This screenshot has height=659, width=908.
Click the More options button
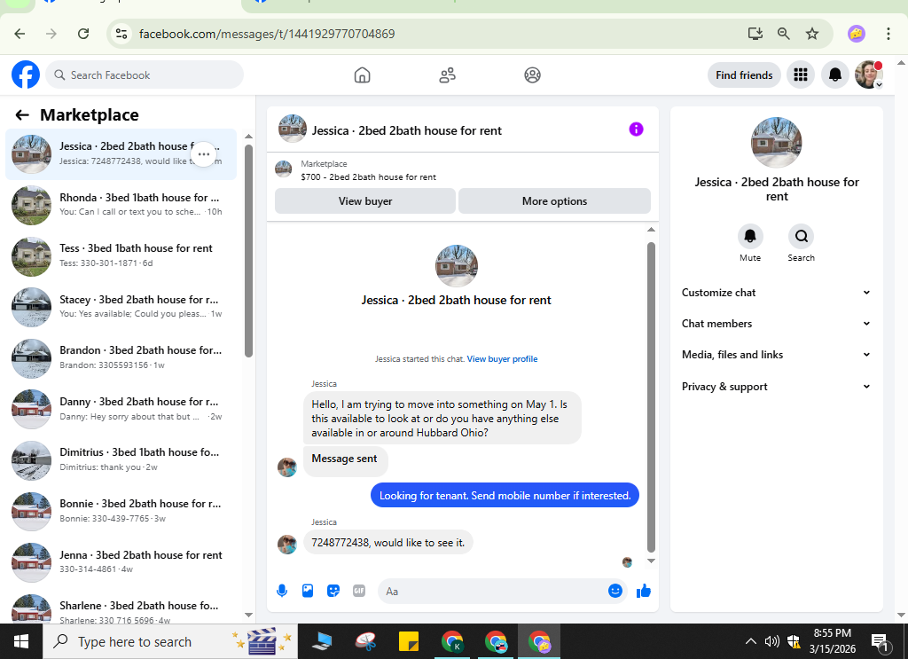554,201
